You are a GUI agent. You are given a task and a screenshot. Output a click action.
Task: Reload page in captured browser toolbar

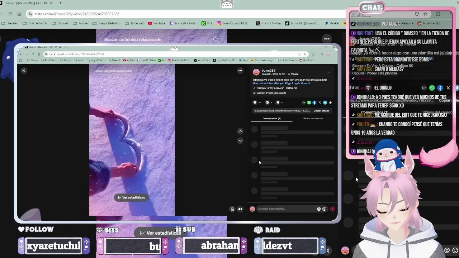coord(33,54)
